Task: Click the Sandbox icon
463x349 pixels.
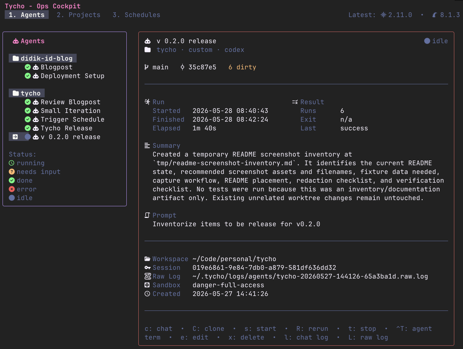Action: [x=147, y=285]
